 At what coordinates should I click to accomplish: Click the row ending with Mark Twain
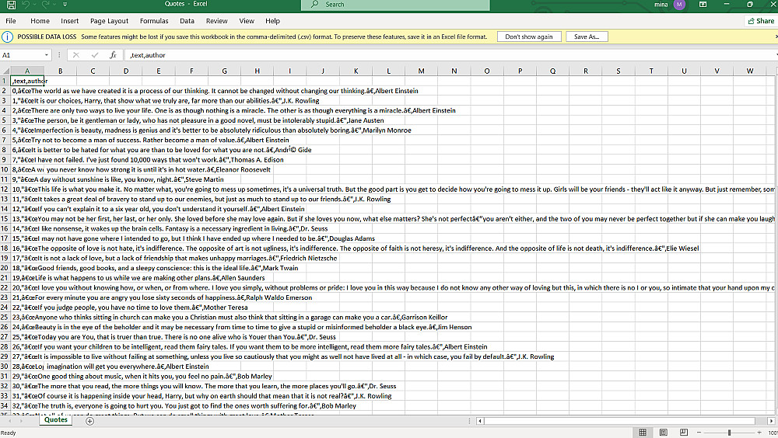(155, 268)
